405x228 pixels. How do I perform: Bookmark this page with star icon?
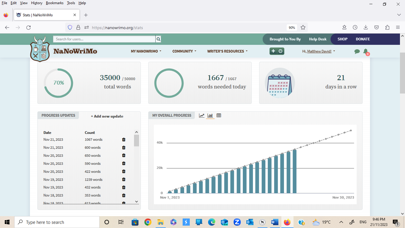tap(303, 27)
